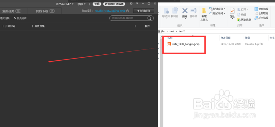Click the 效果图渲染插件 button
The image size is (275, 127).
[x=114, y=4]
